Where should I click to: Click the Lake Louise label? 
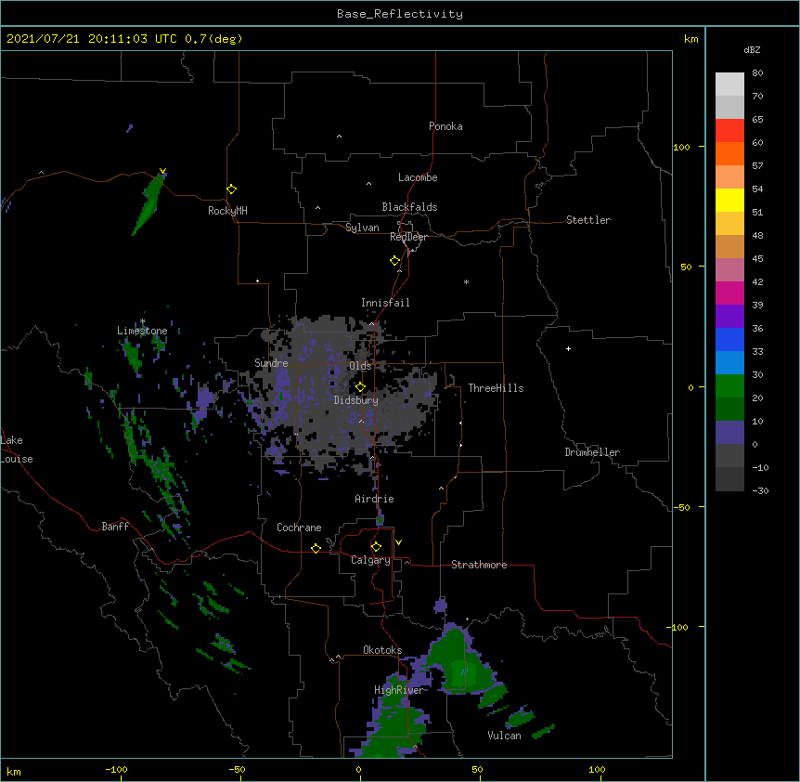(x=17, y=450)
